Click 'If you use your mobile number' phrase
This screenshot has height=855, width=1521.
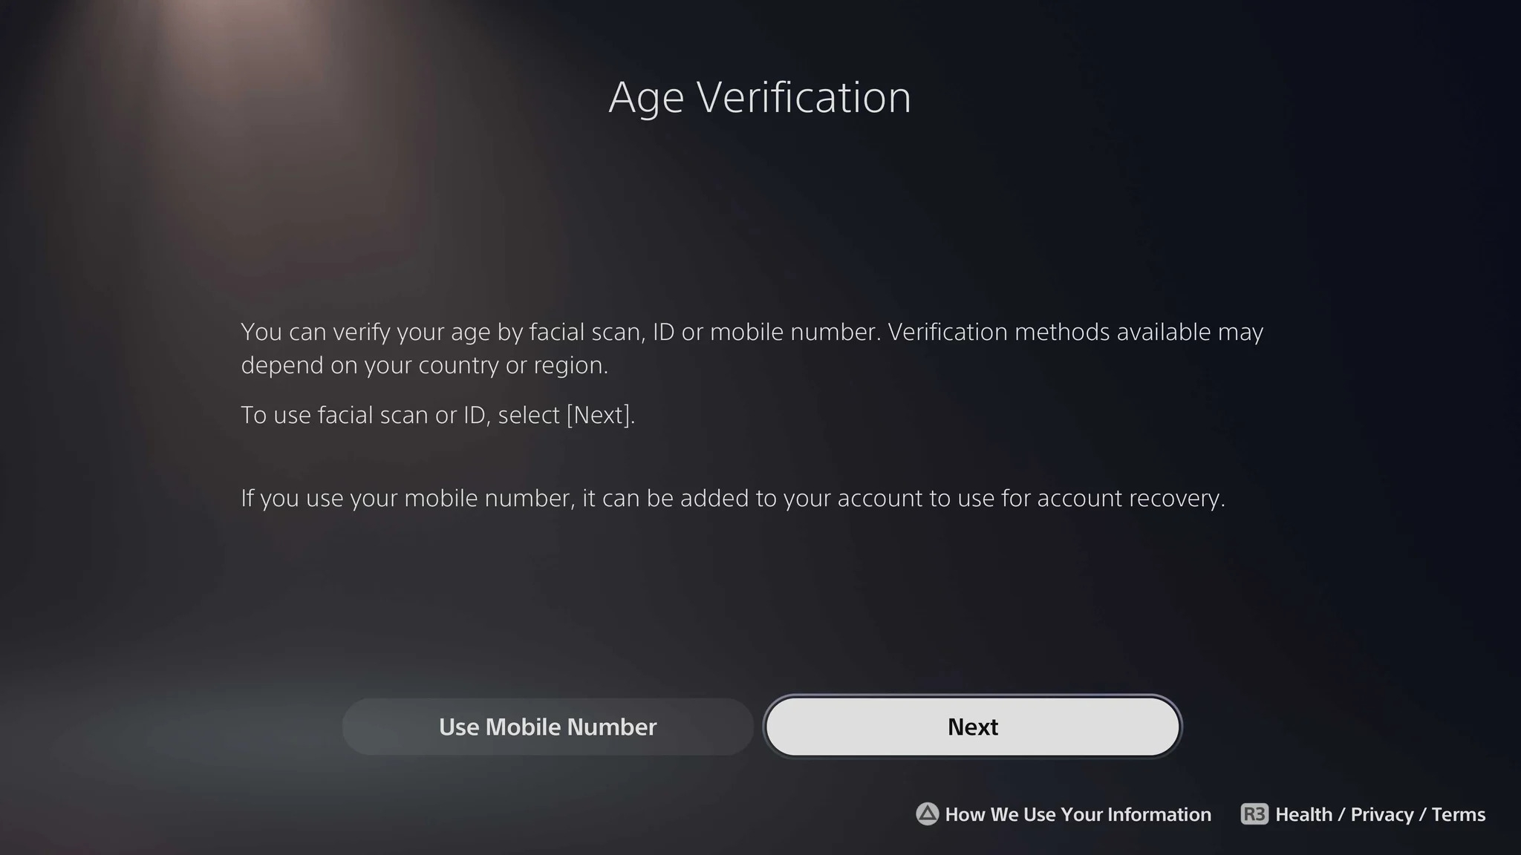408,498
